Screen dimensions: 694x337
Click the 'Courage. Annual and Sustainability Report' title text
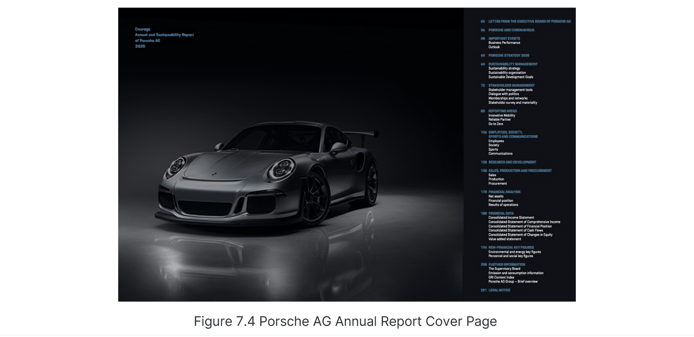[164, 32]
